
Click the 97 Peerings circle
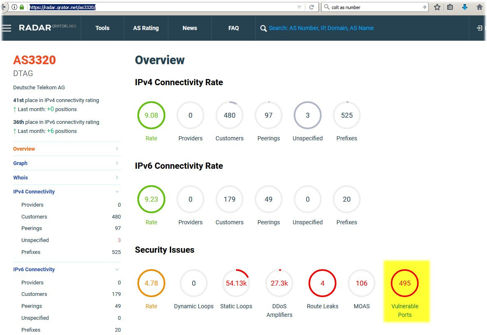[269, 115]
